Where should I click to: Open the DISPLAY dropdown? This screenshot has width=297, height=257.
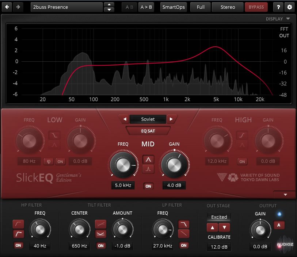[278, 19]
